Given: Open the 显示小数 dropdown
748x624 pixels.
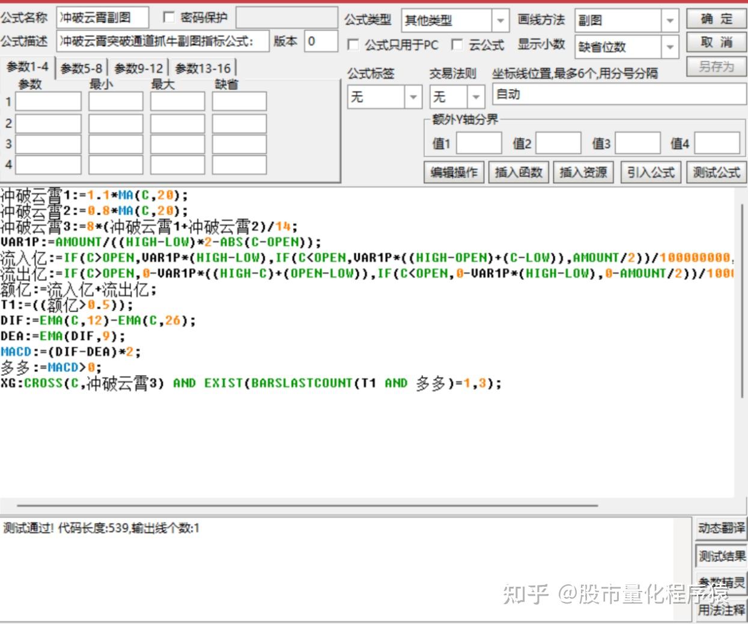Looking at the screenshot, I should click(670, 46).
